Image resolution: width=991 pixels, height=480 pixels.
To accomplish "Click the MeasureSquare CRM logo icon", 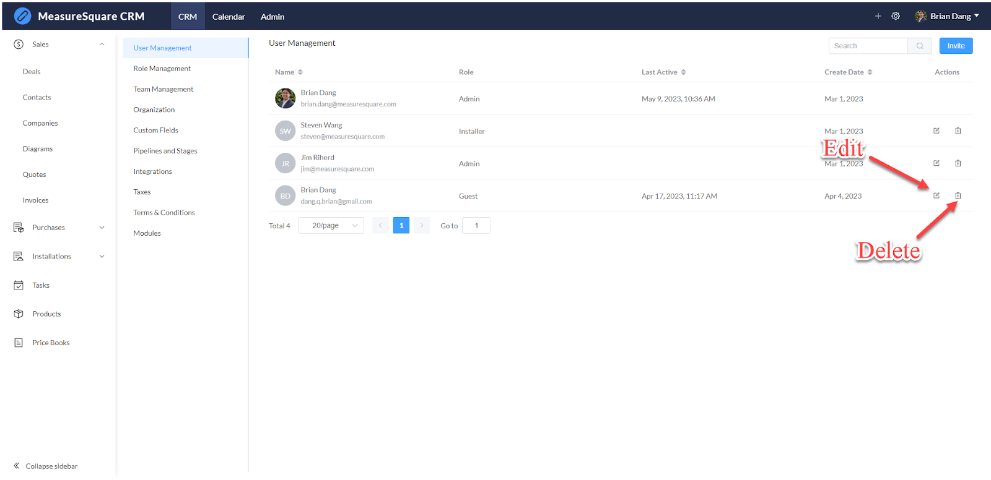I will (22, 16).
